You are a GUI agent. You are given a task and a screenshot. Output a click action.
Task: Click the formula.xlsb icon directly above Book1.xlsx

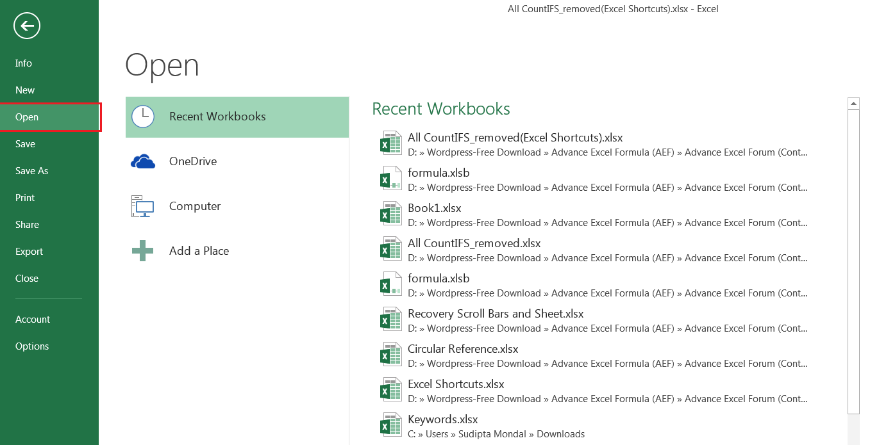[391, 179]
